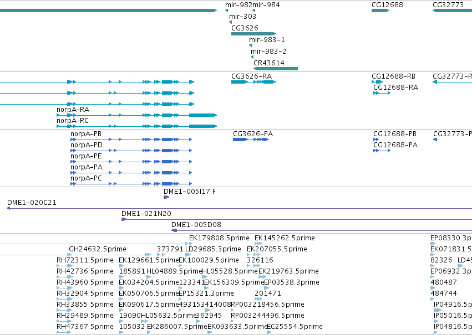Select the mir-303 gene label

pos(242,17)
